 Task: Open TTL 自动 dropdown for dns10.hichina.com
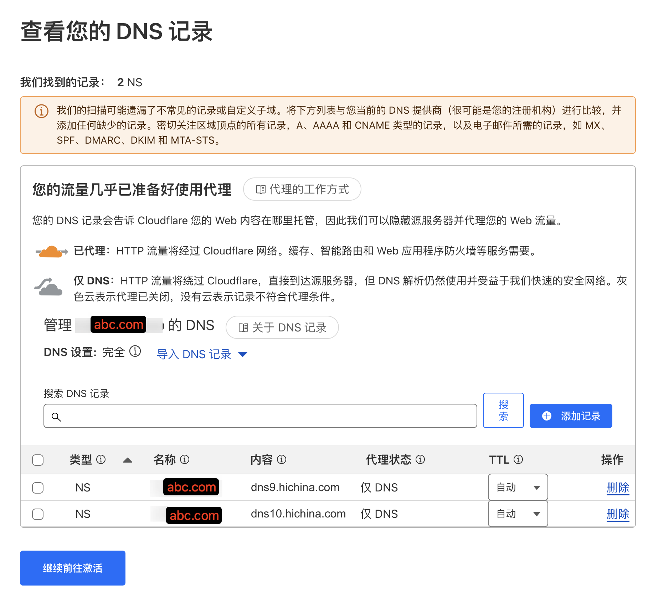point(518,514)
